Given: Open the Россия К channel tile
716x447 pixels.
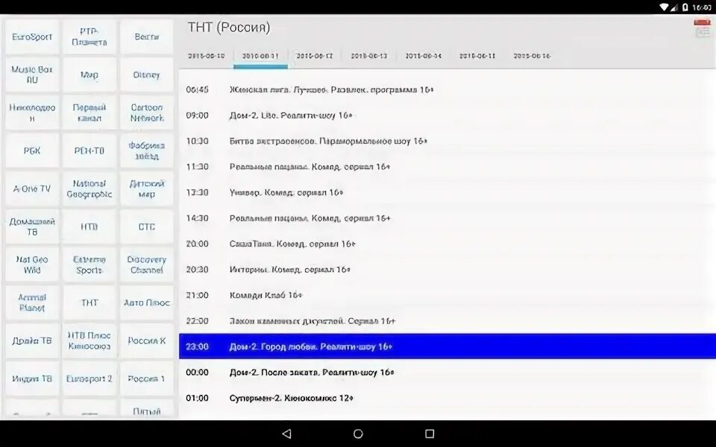Looking at the screenshot, I should tap(147, 340).
